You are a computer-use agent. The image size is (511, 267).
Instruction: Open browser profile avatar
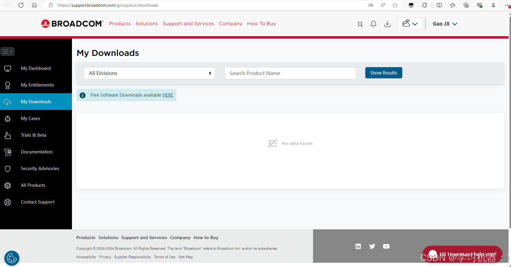pos(493,5)
